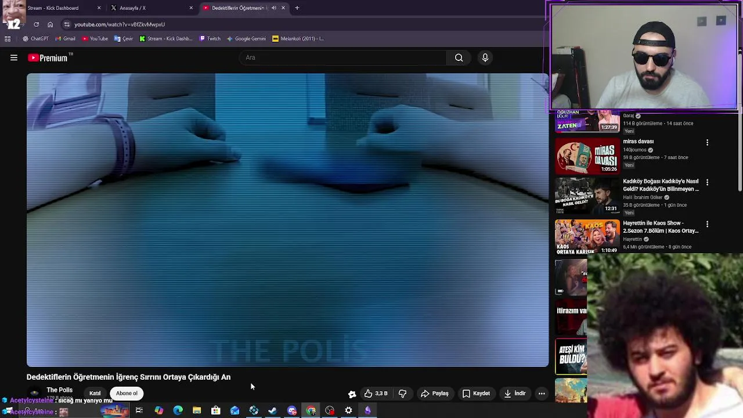The width and height of the screenshot is (743, 418).
Task: Reload the page
Action: click(x=36, y=24)
